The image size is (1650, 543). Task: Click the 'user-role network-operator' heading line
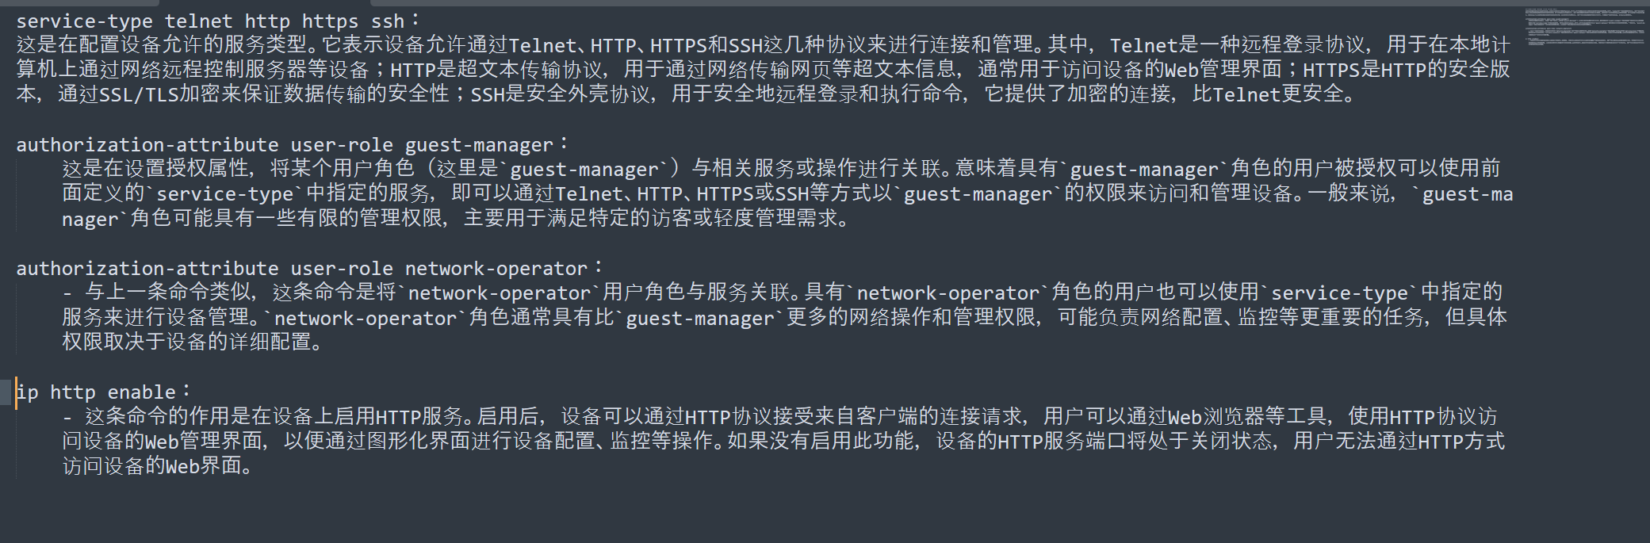(309, 268)
